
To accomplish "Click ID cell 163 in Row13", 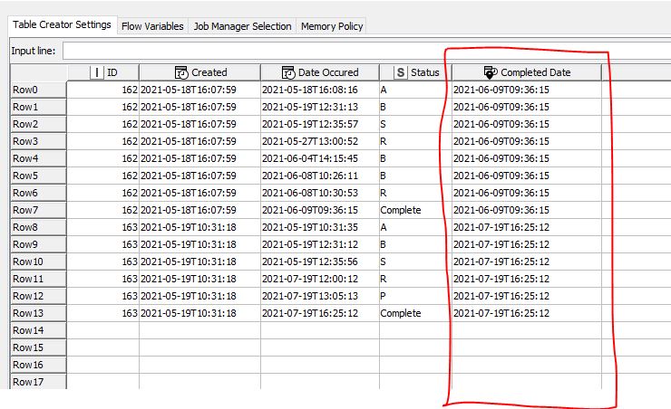I will [x=103, y=313].
